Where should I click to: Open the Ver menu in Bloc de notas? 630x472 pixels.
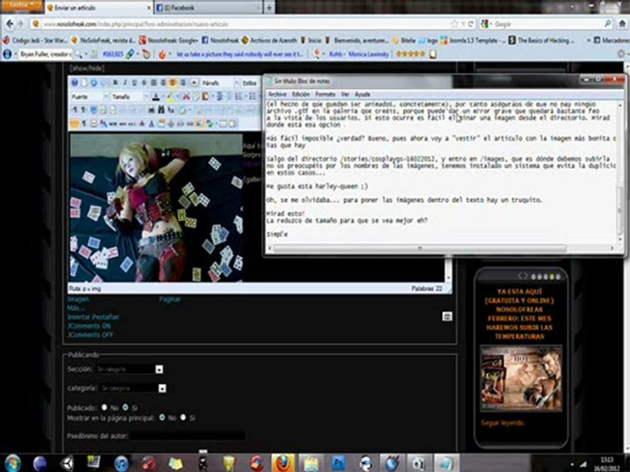[345, 94]
